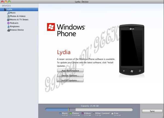Open the Browse Device label
Viewport: 164px width, 118px height.
pos(17,30)
